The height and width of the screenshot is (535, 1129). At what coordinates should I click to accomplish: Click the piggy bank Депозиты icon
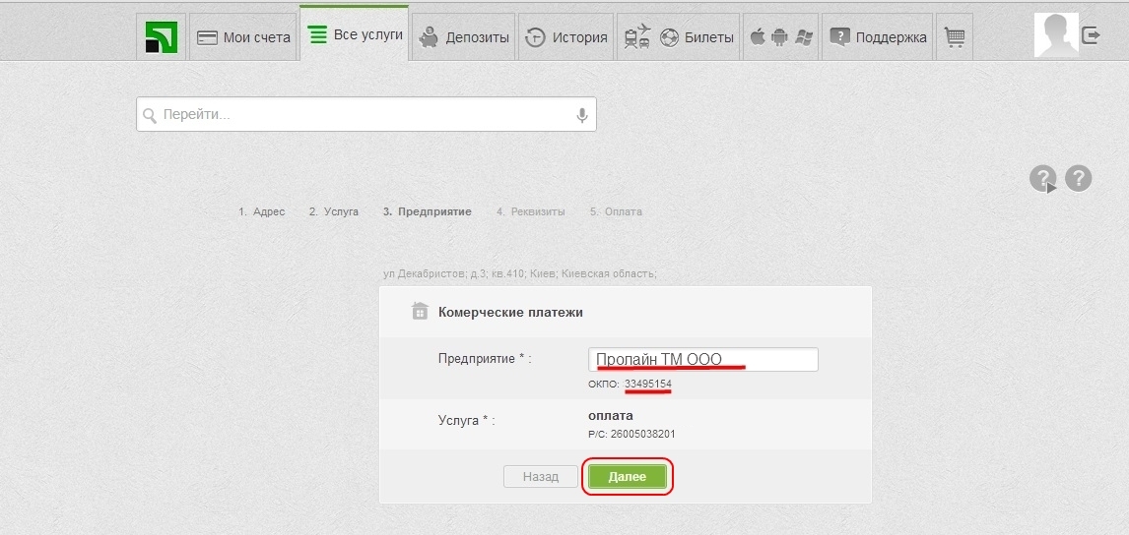(x=430, y=37)
